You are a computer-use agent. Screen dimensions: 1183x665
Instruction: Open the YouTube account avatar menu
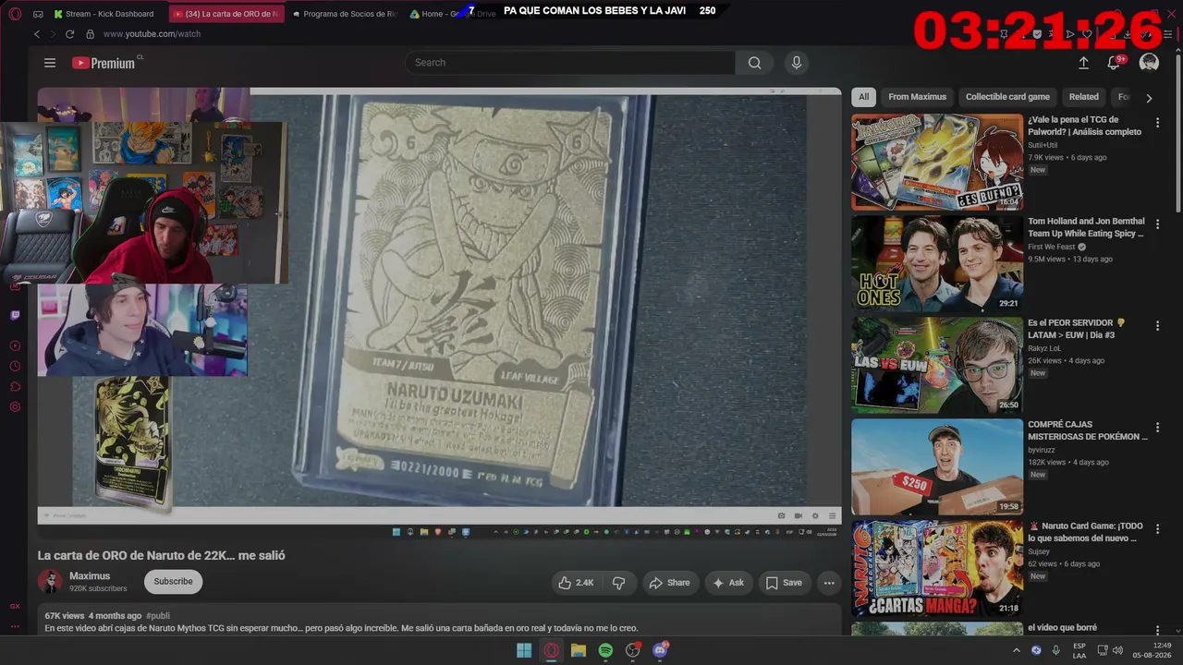click(x=1149, y=63)
